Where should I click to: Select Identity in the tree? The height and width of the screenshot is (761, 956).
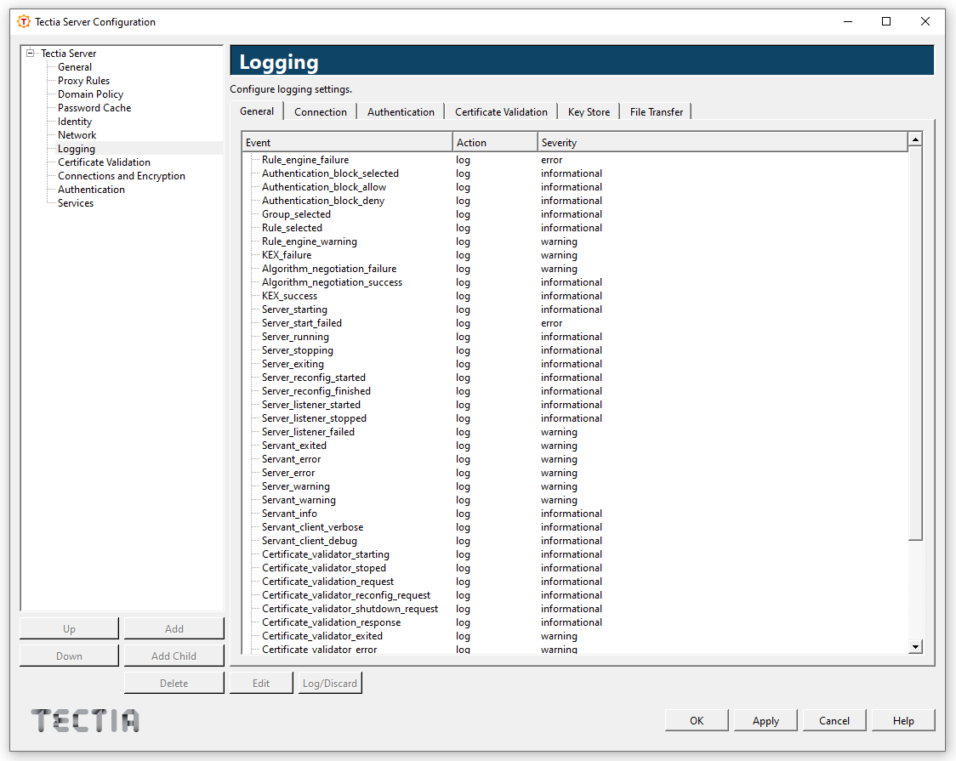tap(74, 122)
